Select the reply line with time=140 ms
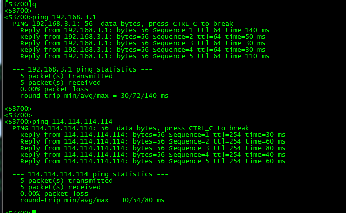346x213 pixels. (x=144, y=30)
